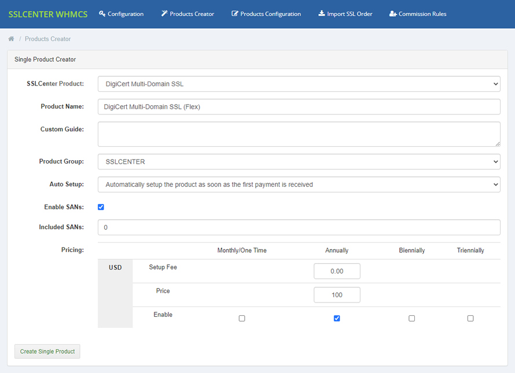This screenshot has width=515, height=373.
Task: Enable Monthly/One Time pricing checkbox
Action: (x=242, y=319)
